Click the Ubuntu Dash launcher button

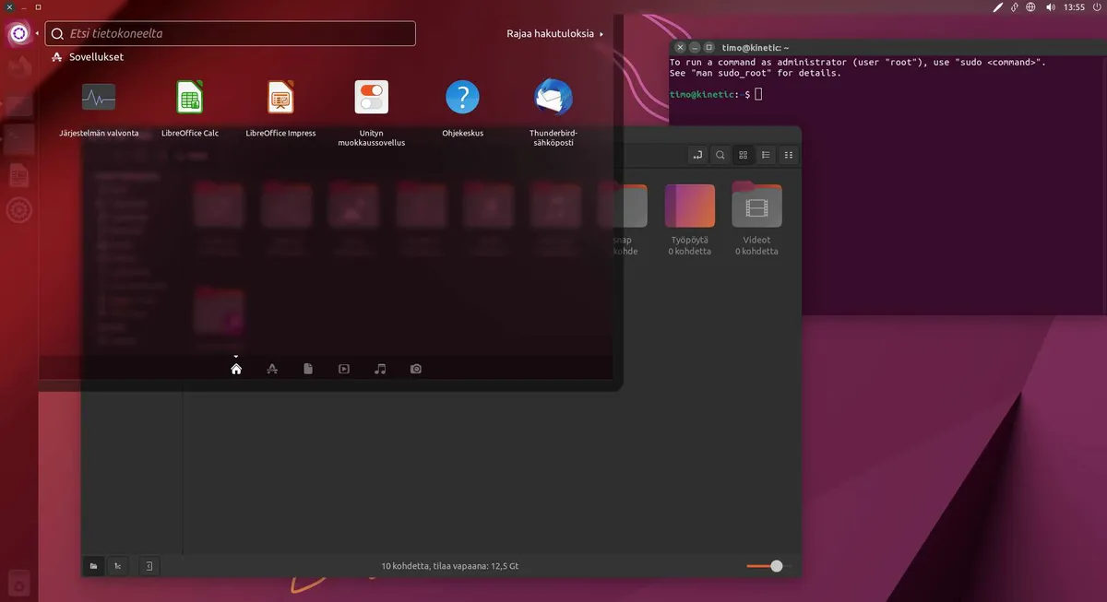click(19, 34)
